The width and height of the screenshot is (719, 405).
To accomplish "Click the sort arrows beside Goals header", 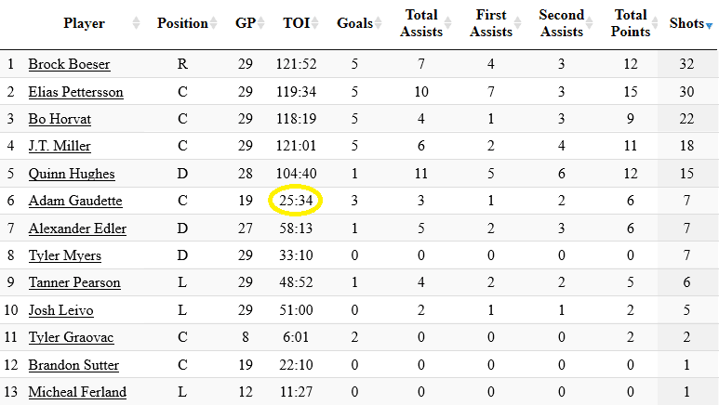I will coord(380,23).
